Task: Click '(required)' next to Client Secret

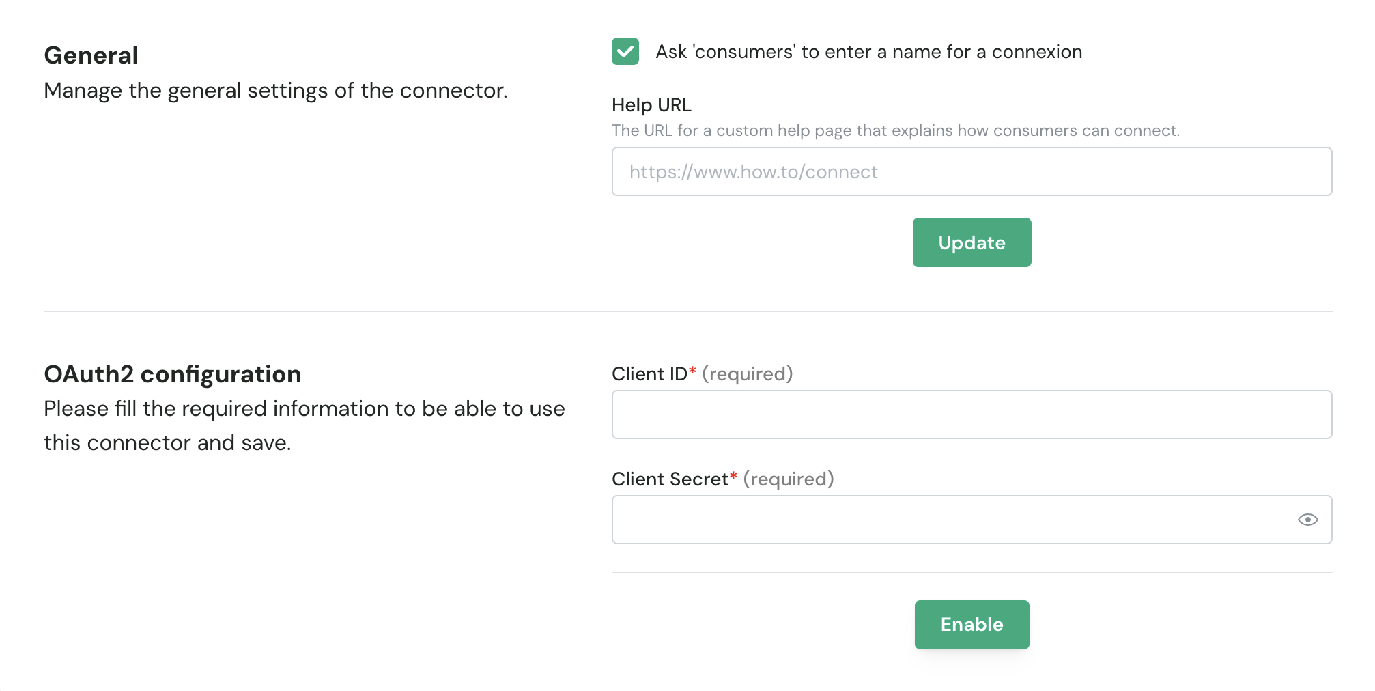Action: pyautogui.click(x=788, y=479)
